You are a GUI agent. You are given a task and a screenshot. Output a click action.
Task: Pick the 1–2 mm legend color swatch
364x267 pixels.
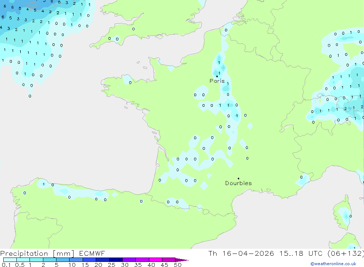coord(36,260)
